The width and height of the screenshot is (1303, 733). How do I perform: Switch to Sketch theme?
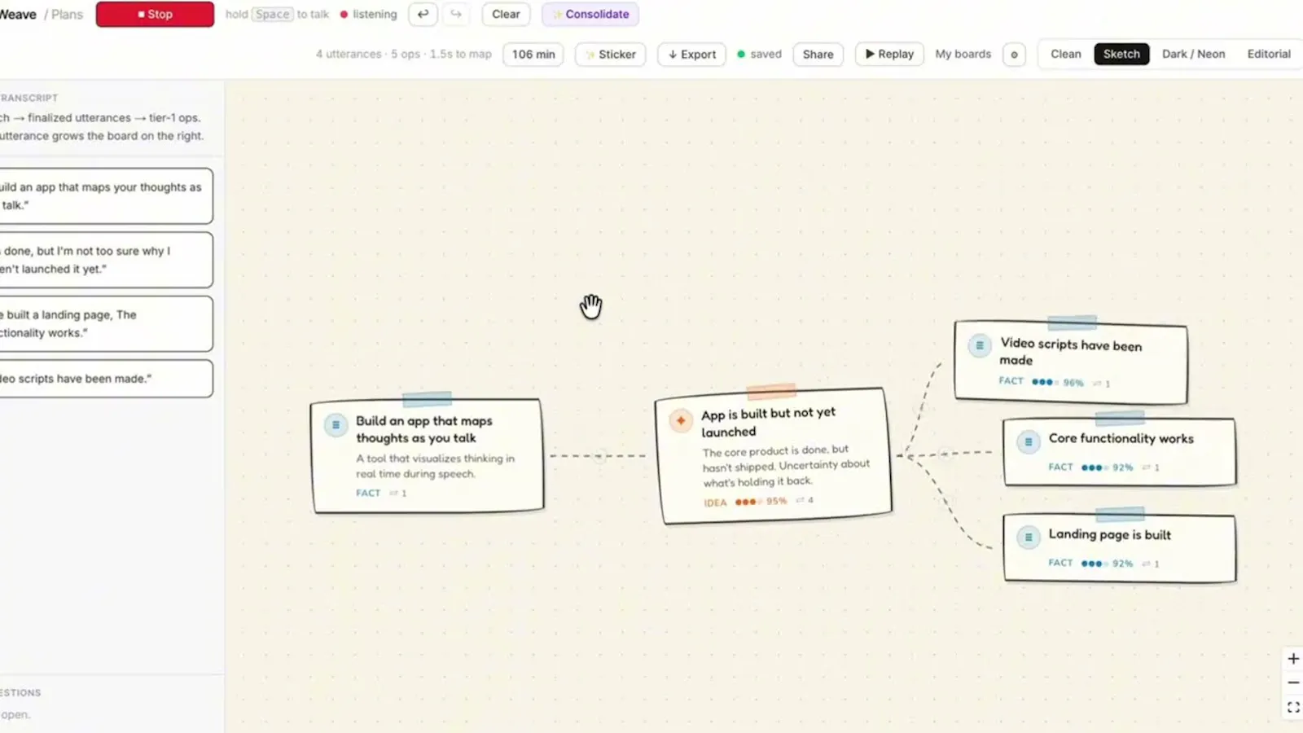click(1121, 54)
